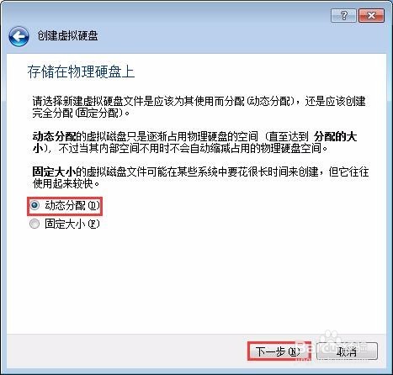This screenshot has height=375, width=393.
Task: Click the bold 分配的大 text
Action: tap(336, 137)
